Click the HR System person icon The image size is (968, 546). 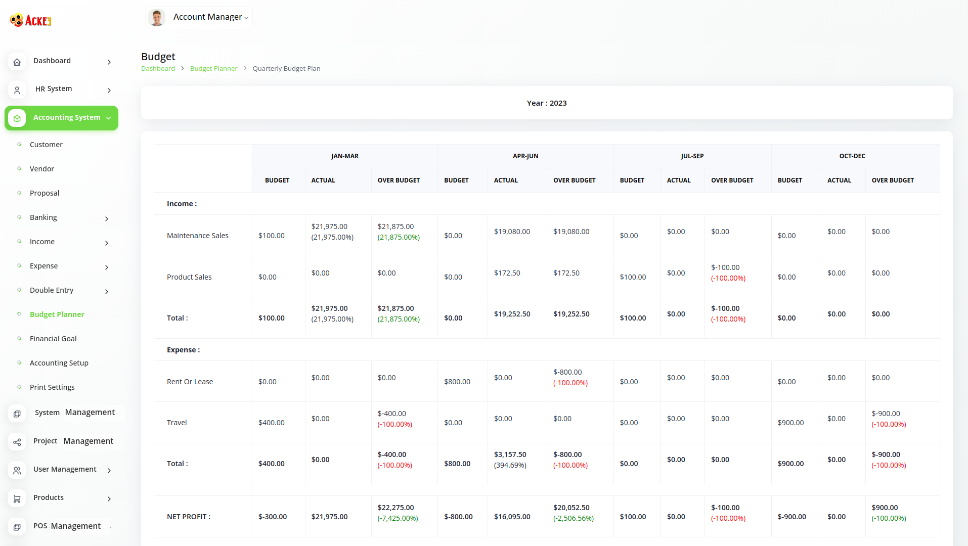tap(17, 90)
